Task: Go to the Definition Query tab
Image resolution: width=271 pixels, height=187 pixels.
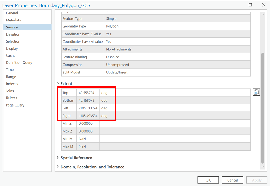Action: (19, 63)
